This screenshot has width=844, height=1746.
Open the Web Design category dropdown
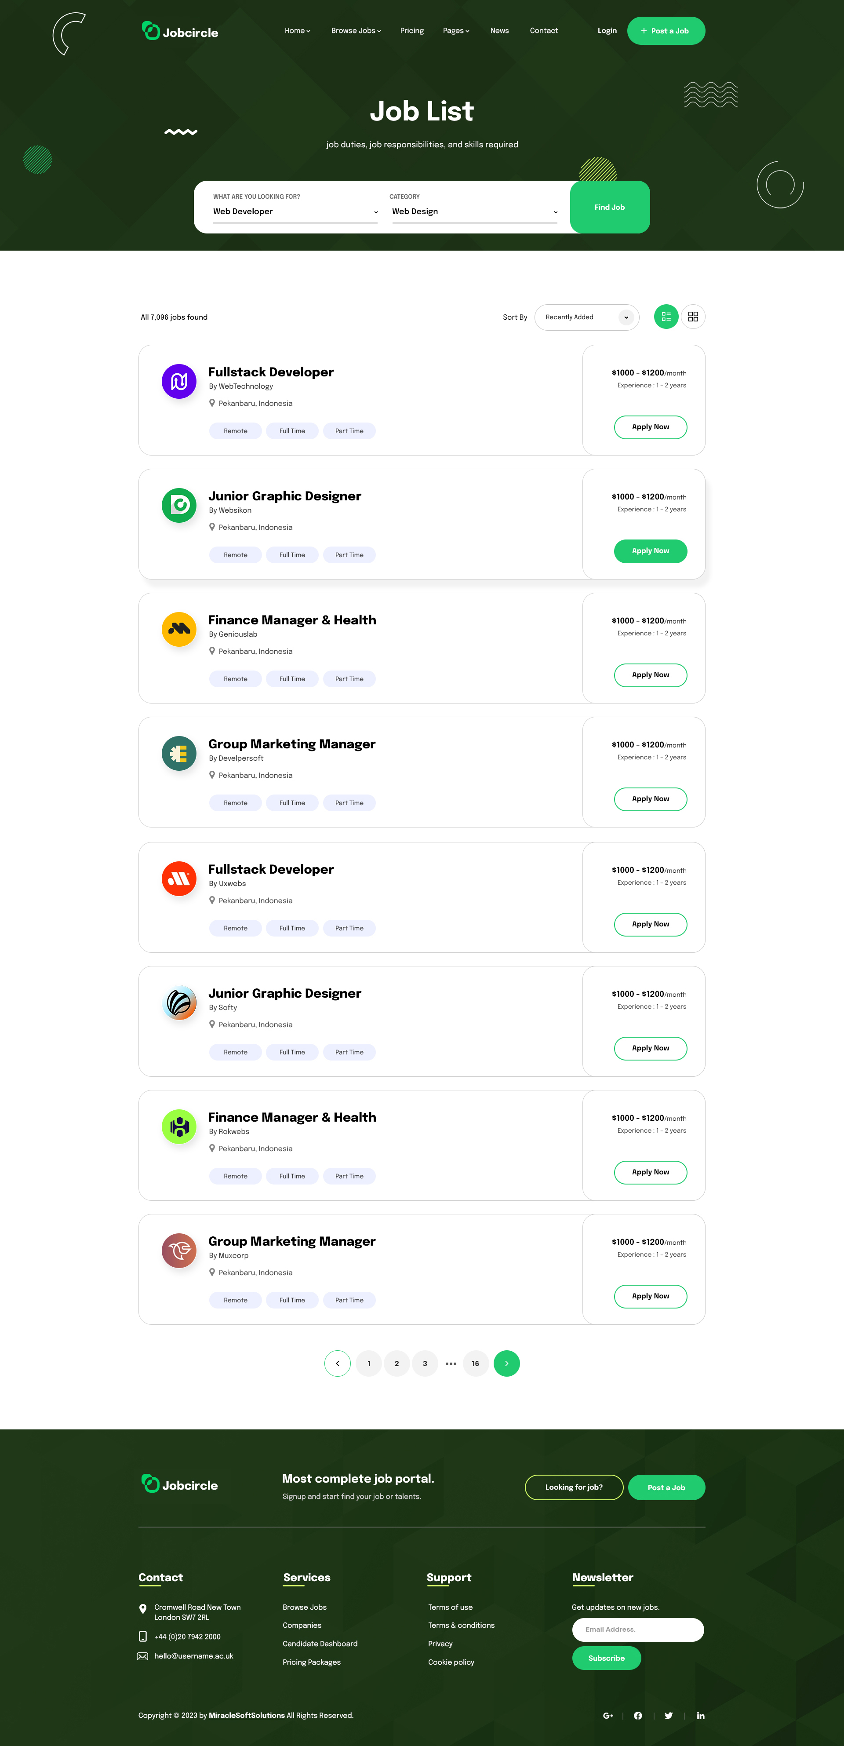(x=474, y=211)
